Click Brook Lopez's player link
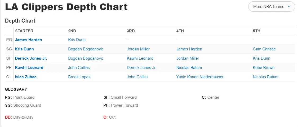The width and height of the screenshot is (298, 130). coord(79,77)
